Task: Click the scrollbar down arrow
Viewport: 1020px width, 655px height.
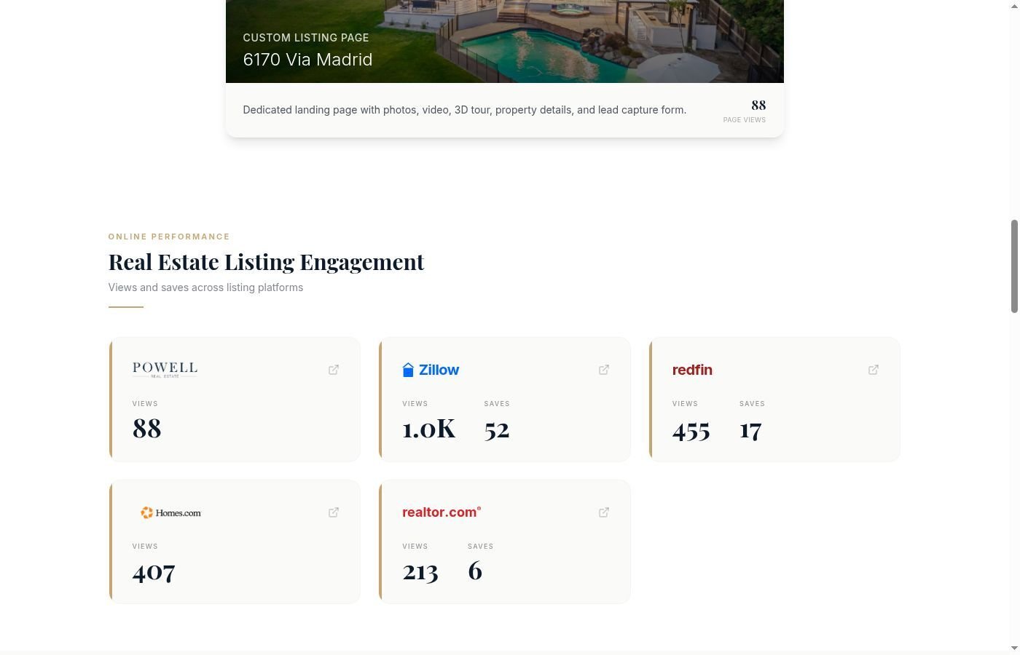Action: pyautogui.click(x=1014, y=648)
